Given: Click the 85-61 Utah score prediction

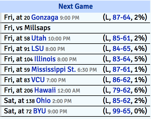Looking at the screenshot, I should (x=122, y=38).
